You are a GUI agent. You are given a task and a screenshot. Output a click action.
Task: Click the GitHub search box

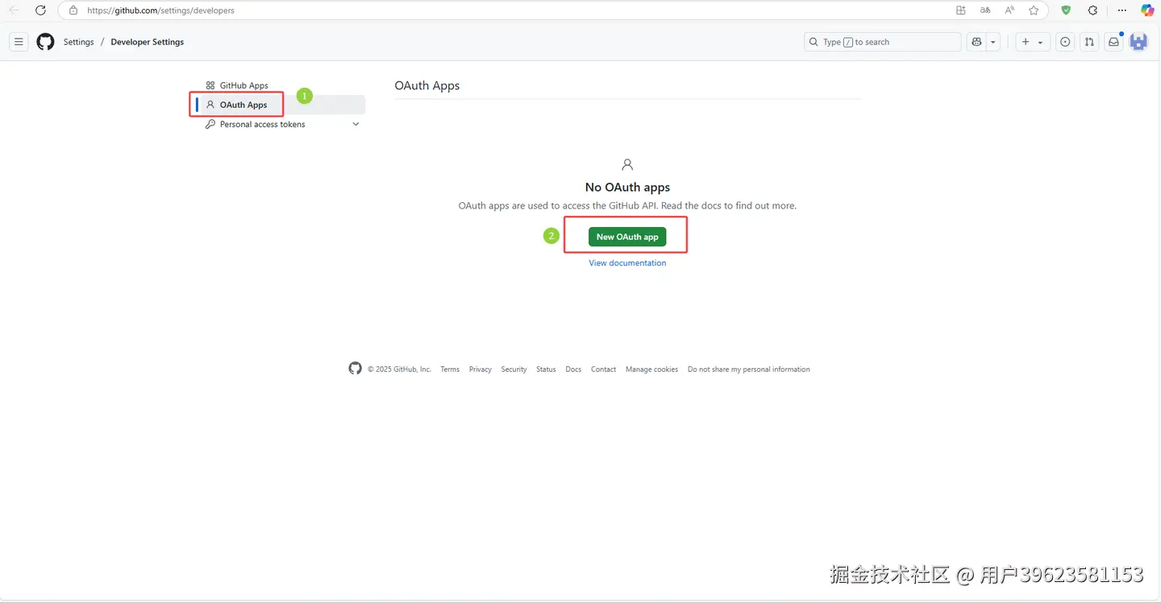pyautogui.click(x=883, y=42)
